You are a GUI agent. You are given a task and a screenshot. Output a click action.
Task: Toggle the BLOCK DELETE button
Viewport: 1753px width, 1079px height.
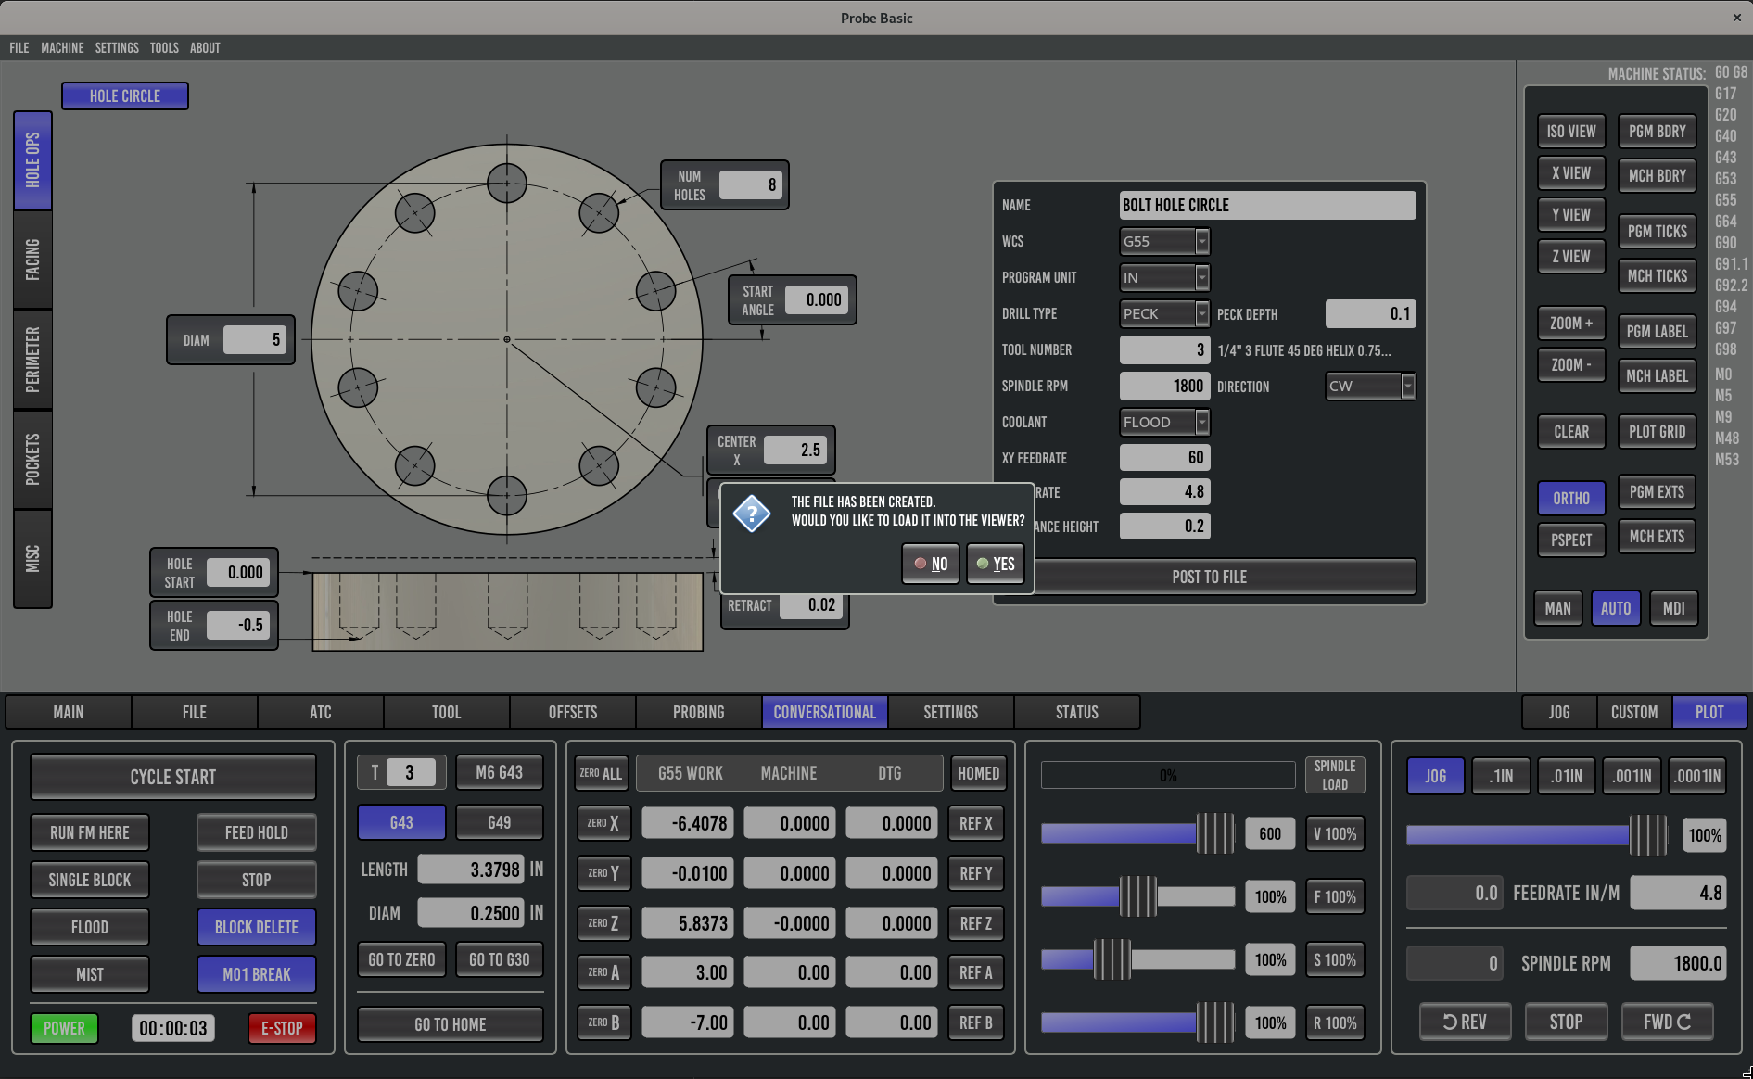click(x=257, y=927)
